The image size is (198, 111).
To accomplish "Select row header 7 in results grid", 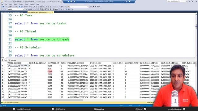I will pyautogui.click(x=2, y=83).
